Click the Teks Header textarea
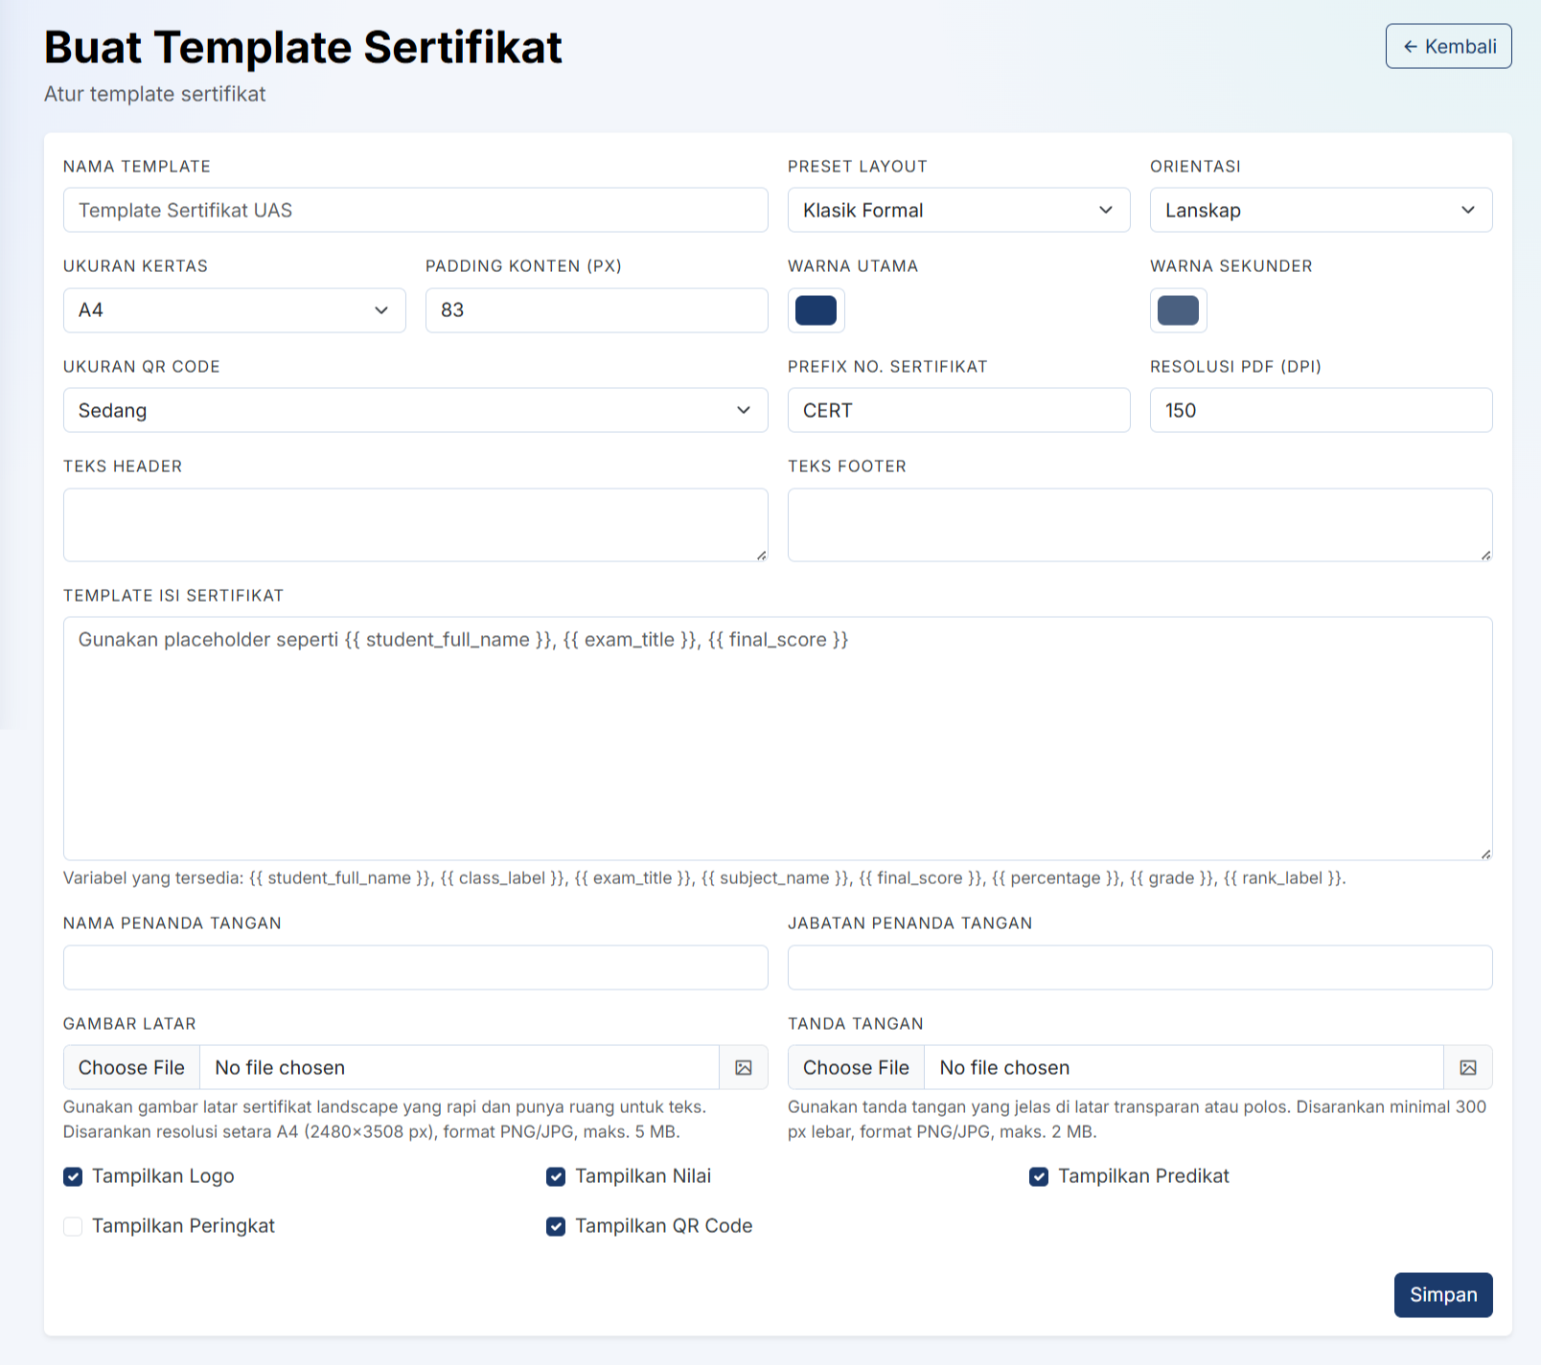The image size is (1541, 1365). [x=415, y=525]
